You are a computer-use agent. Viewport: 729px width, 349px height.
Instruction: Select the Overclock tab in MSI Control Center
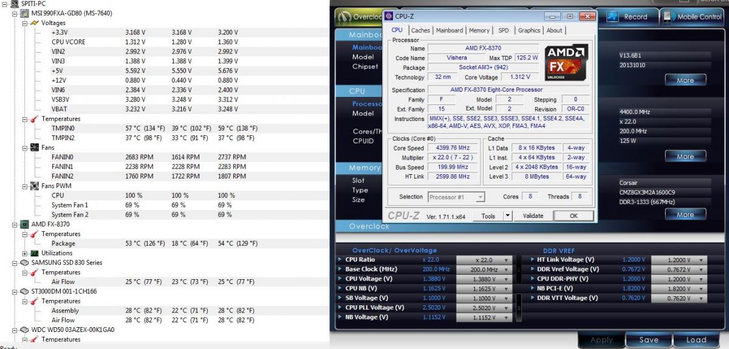[358, 17]
